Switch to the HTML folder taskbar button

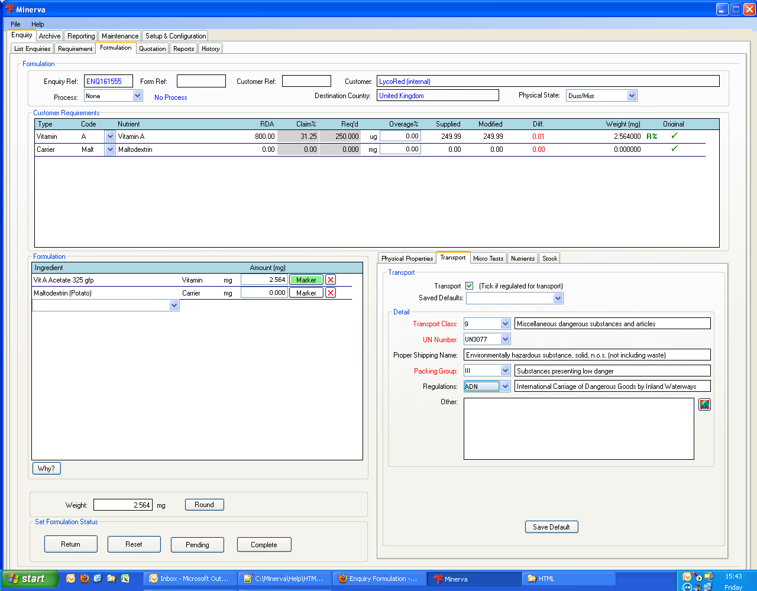coord(569,579)
